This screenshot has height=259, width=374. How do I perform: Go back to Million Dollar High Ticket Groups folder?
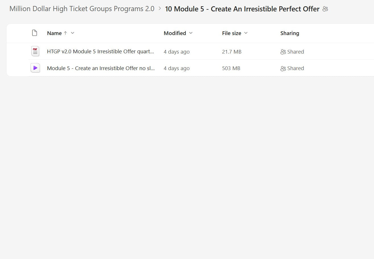click(x=82, y=9)
